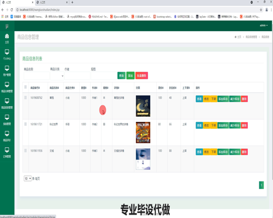The image size is (273, 218).
Task: Go back with the browser back arrow
Action: tap(3, 10)
